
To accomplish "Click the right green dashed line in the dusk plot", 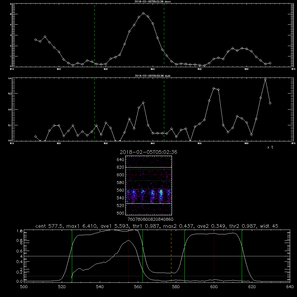I will click(x=164, y=110).
